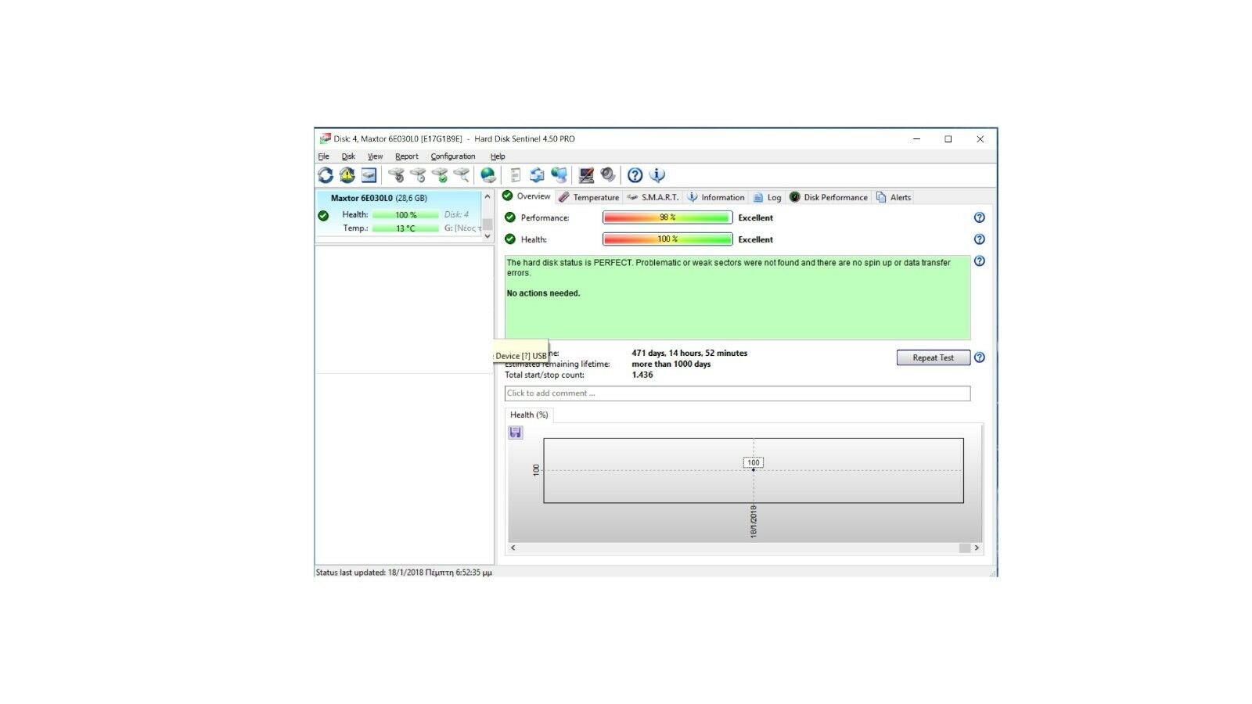This screenshot has height=704, width=1252.
Task: Click the Repeat Test button
Action: [934, 357]
